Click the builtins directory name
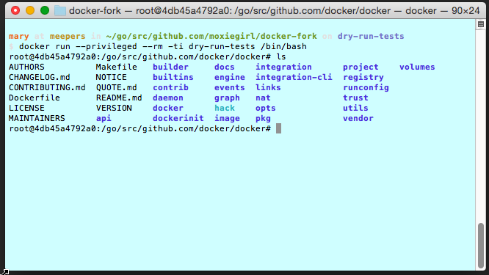Viewport: 489px width, 275px height. click(x=173, y=77)
